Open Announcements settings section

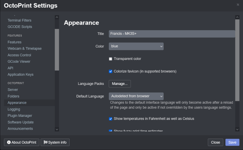[20, 129]
